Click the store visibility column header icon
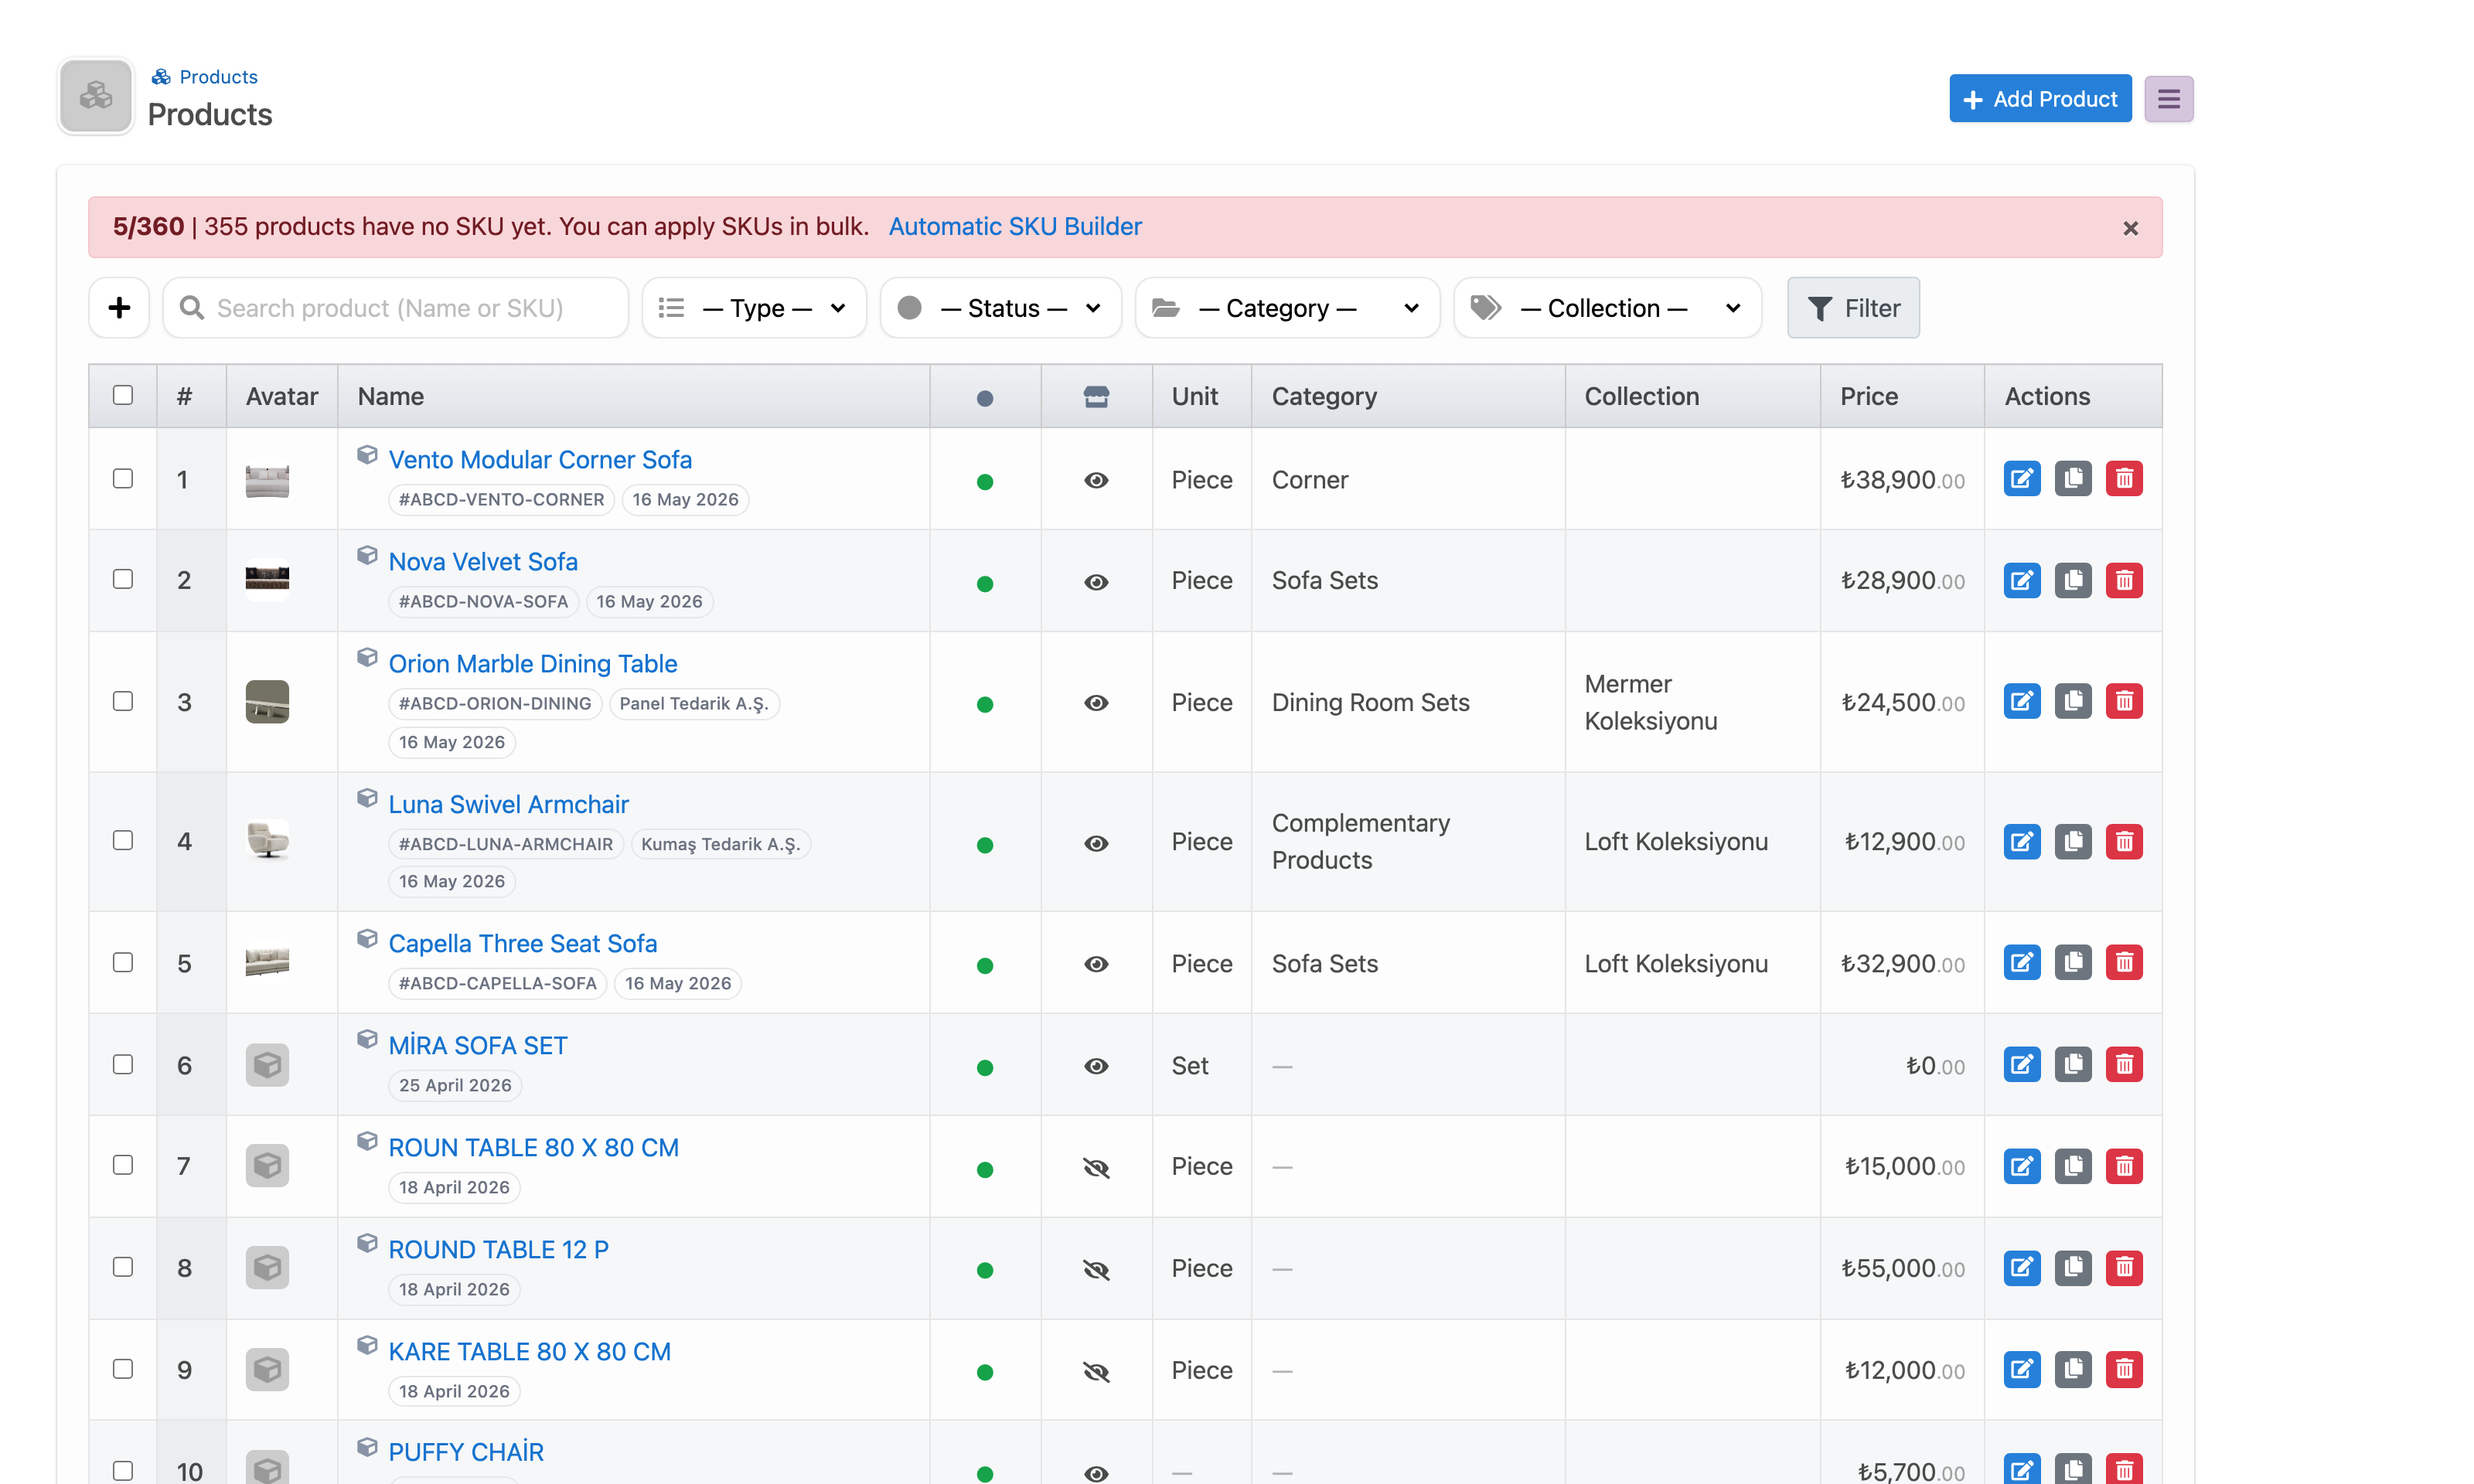Image resolution: width=2474 pixels, height=1484 pixels. [x=1095, y=397]
